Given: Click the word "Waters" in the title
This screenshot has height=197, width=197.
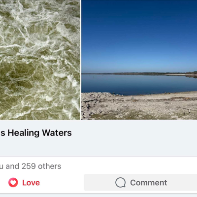Looking at the screenshot, I should click(57, 132).
